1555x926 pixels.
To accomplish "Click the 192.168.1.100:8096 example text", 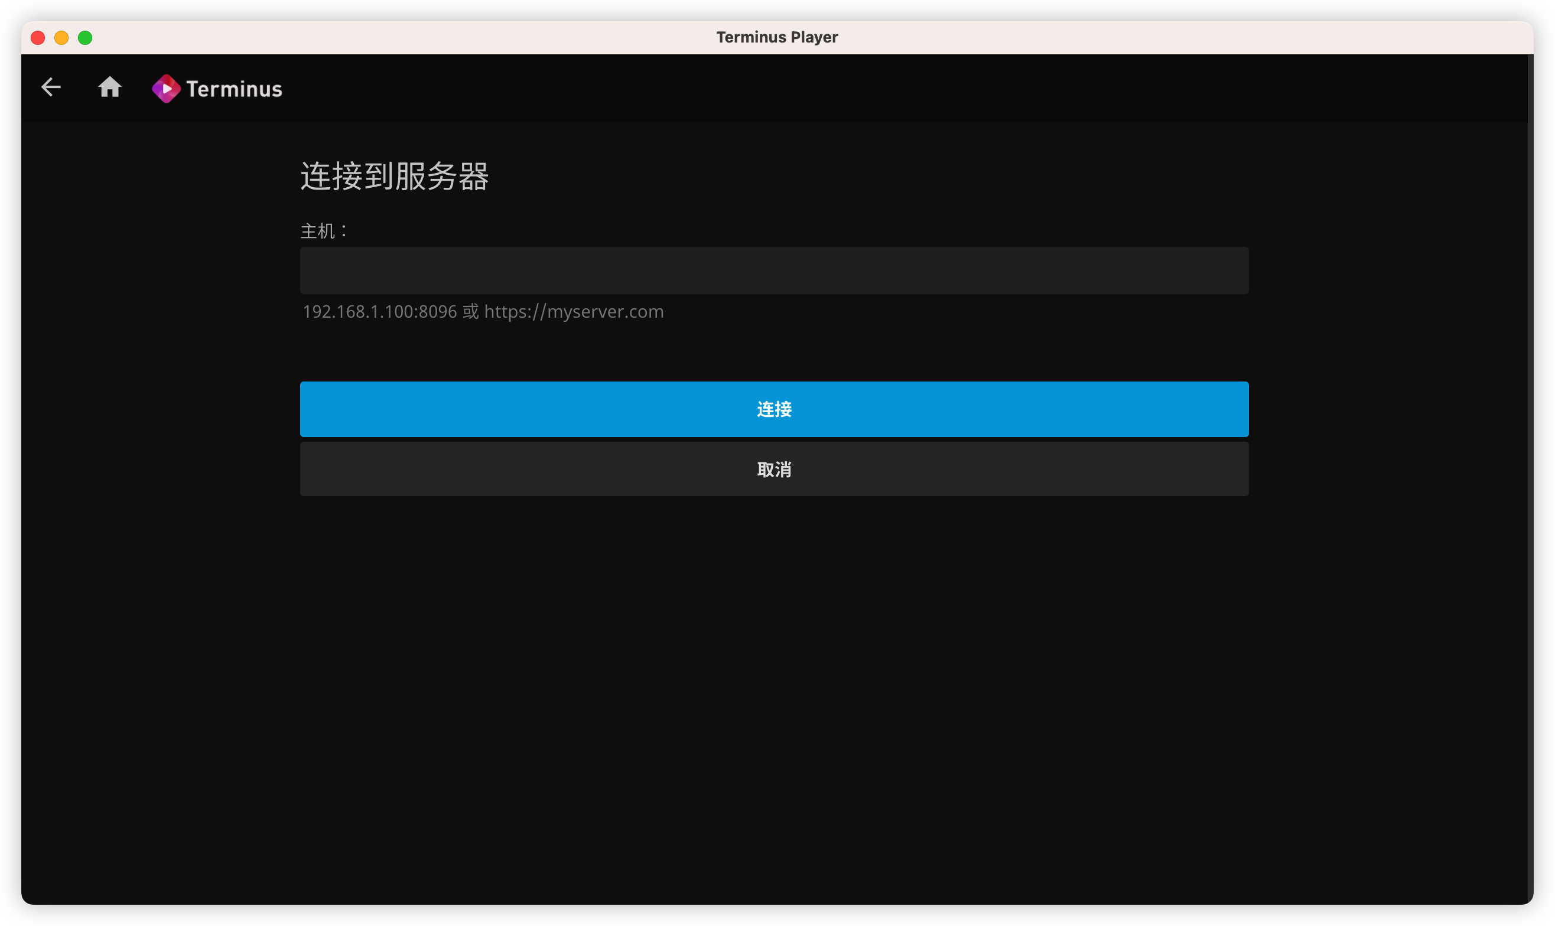I will pyautogui.click(x=379, y=311).
